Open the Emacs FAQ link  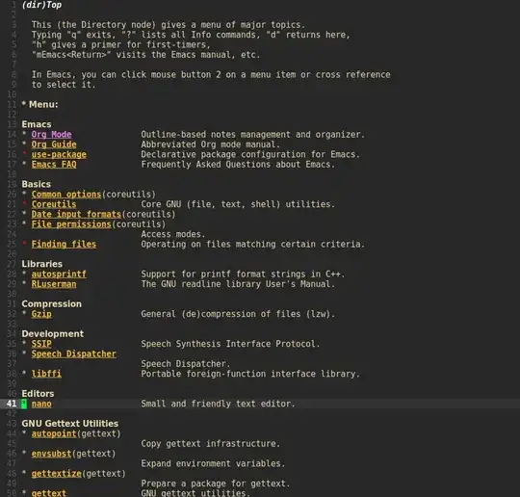coord(54,165)
